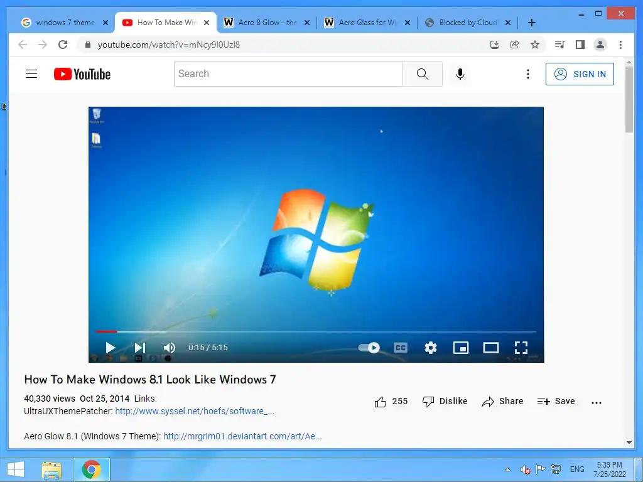This screenshot has height=482, width=643.
Task: Like the video with thumbs up
Action: [x=391, y=402]
